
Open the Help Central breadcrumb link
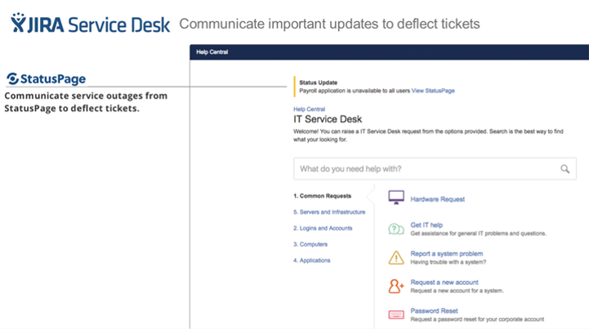[x=309, y=109]
